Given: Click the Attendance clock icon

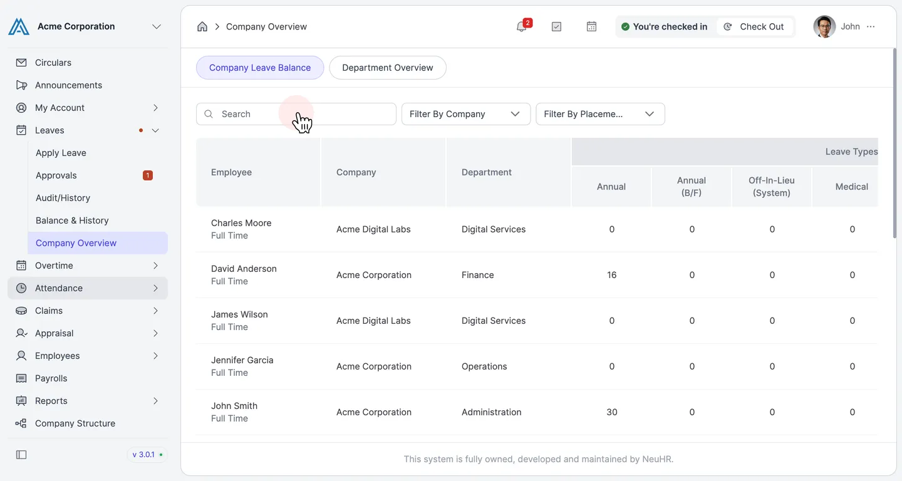Looking at the screenshot, I should [21, 288].
